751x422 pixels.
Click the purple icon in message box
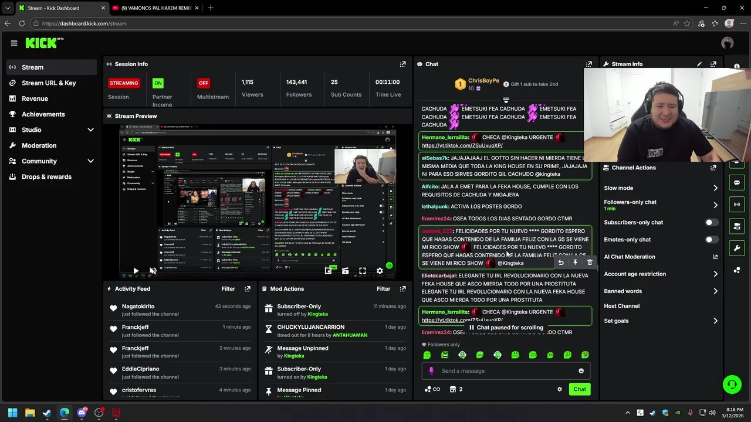click(x=431, y=370)
